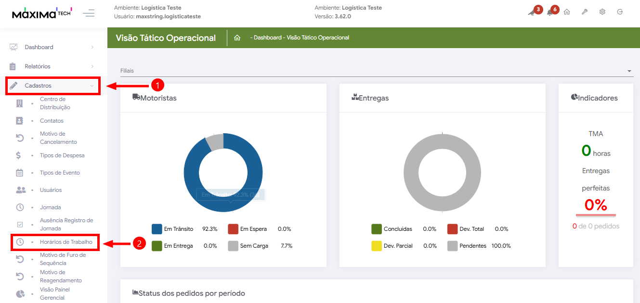Open Horários de Trabalho menu item
Image resolution: width=640 pixels, height=303 pixels.
coord(66,242)
